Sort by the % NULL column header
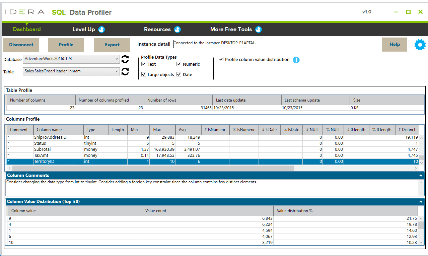Viewport: 428px width, 256px height. (x=333, y=130)
